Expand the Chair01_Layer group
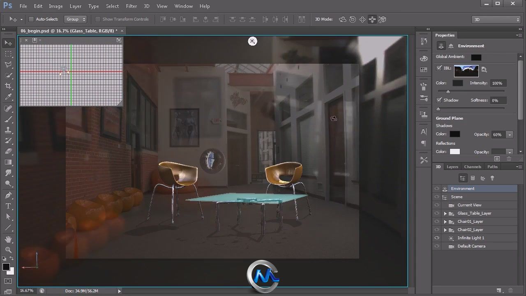This screenshot has width=526, height=296. coord(445,222)
